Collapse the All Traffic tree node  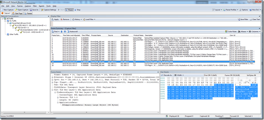coord(3,19)
